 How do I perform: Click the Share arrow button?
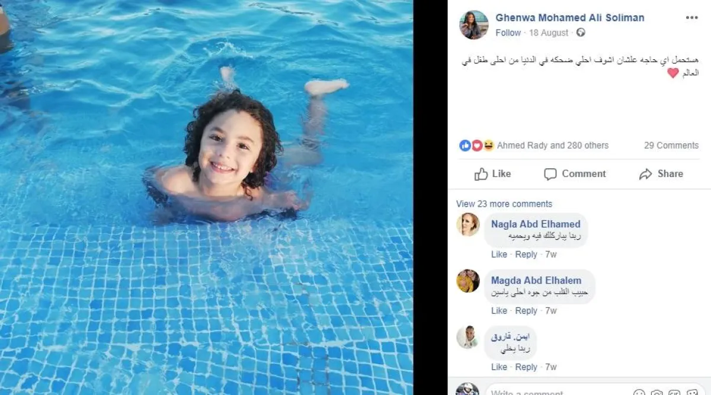[x=661, y=174]
